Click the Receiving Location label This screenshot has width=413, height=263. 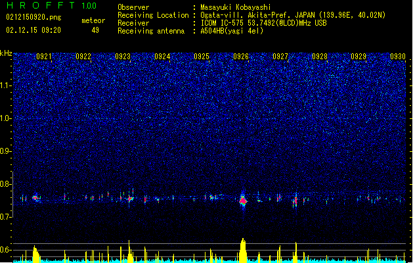pos(153,15)
